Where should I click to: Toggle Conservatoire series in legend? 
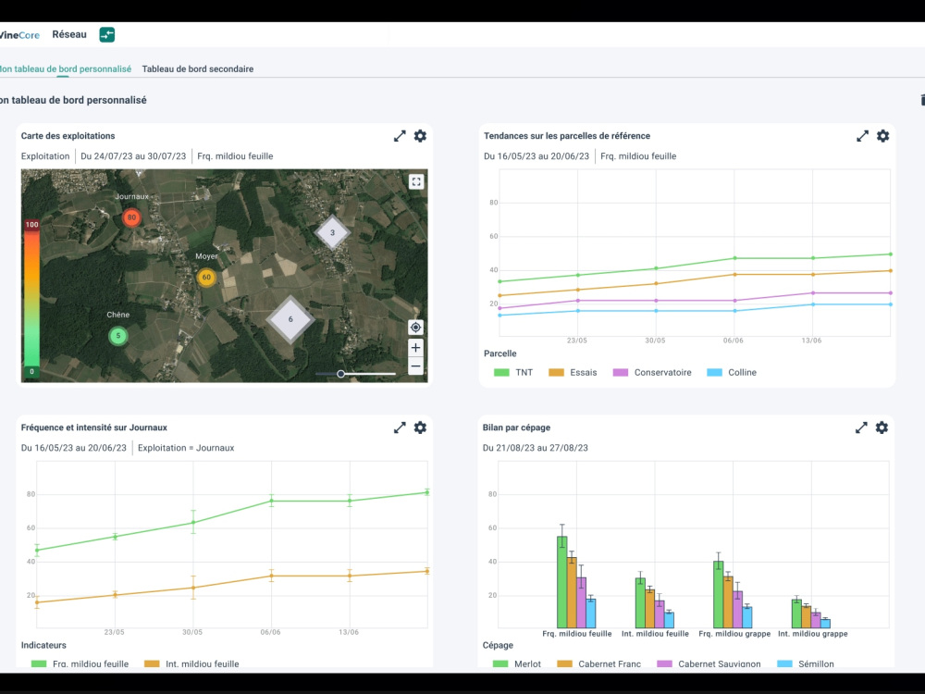click(x=652, y=372)
